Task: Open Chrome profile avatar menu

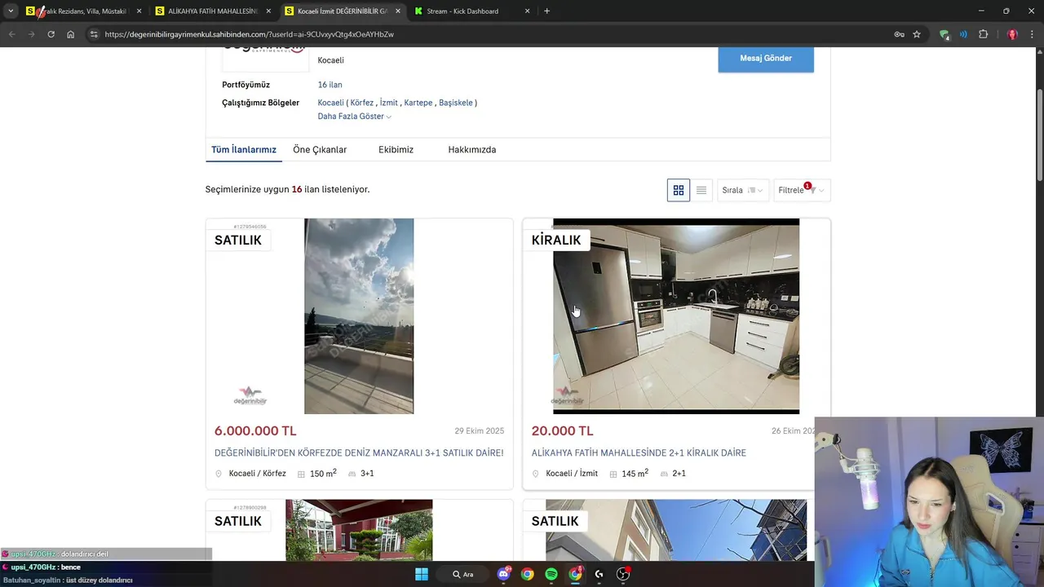Action: point(1012,34)
